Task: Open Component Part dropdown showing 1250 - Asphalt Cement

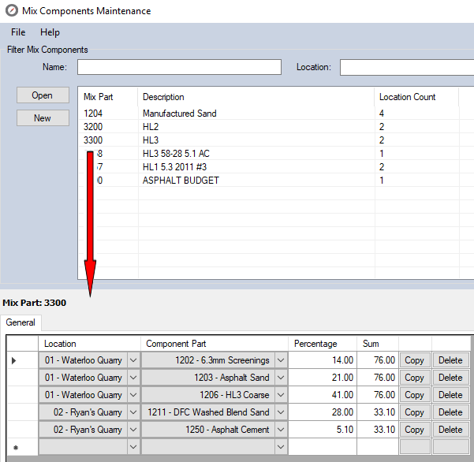Action: [x=281, y=430]
